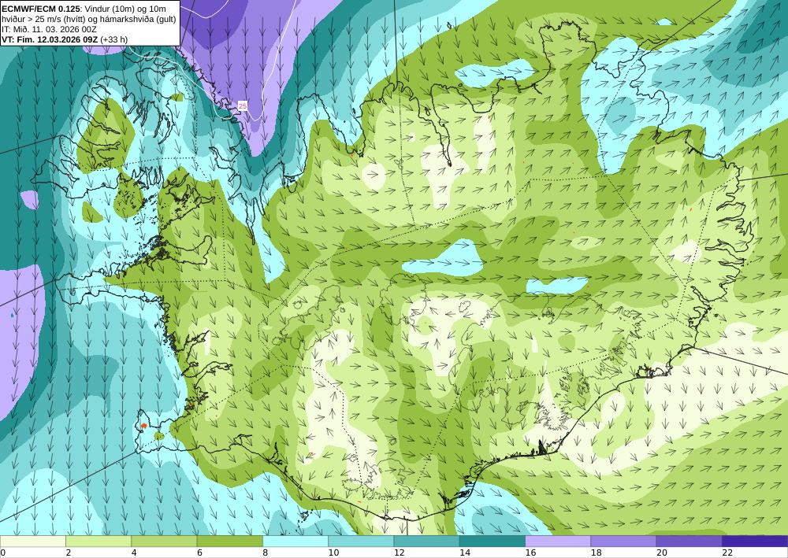Click the legend scale value '14'
788x558 pixels.
pyautogui.click(x=465, y=552)
